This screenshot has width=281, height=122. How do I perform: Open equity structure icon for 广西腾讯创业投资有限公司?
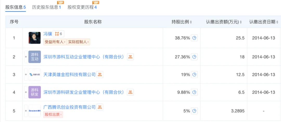click(x=100, y=107)
